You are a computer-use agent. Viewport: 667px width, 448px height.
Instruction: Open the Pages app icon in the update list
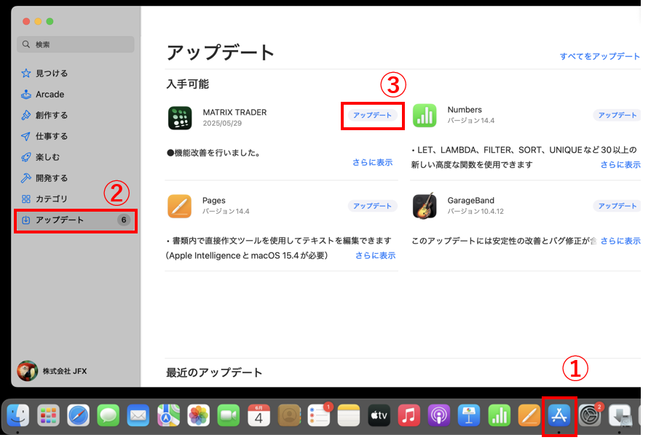click(x=180, y=206)
